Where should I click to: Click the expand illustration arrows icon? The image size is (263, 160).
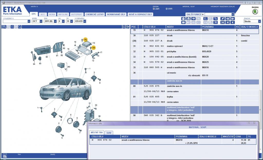click(128, 27)
